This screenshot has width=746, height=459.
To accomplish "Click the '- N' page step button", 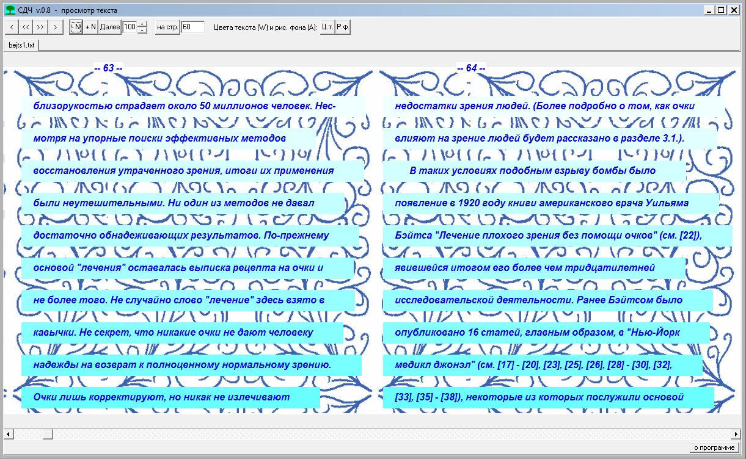I will pyautogui.click(x=76, y=27).
